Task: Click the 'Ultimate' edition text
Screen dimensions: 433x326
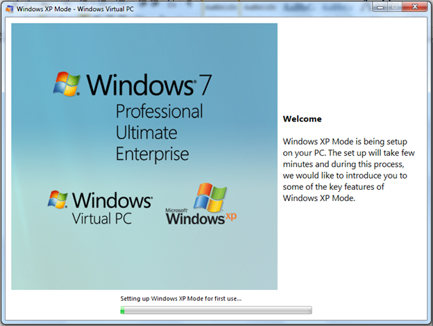Action: pos(146,133)
